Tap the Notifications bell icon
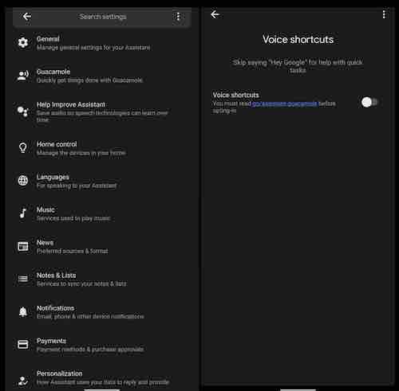Image resolution: width=399 pixels, height=391 pixels. click(x=23, y=311)
